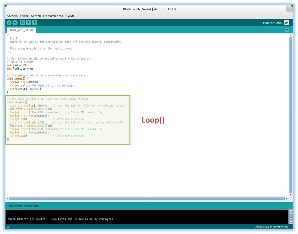Click the 'void setup() {' line
This screenshot has height=234, width=298.
(18, 79)
